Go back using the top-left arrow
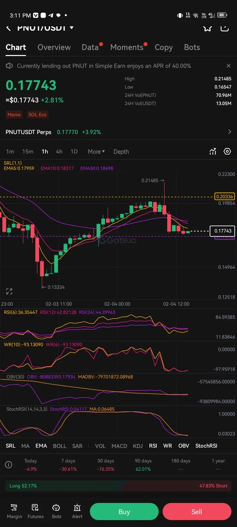Image resolution: width=237 pixels, height=527 pixels. (x=9, y=28)
